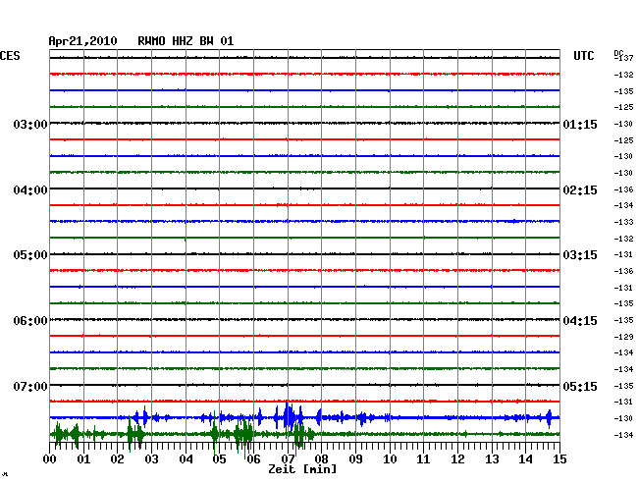Click x-axis minute label 09
The width and height of the screenshot is (638, 485).
coord(355,458)
